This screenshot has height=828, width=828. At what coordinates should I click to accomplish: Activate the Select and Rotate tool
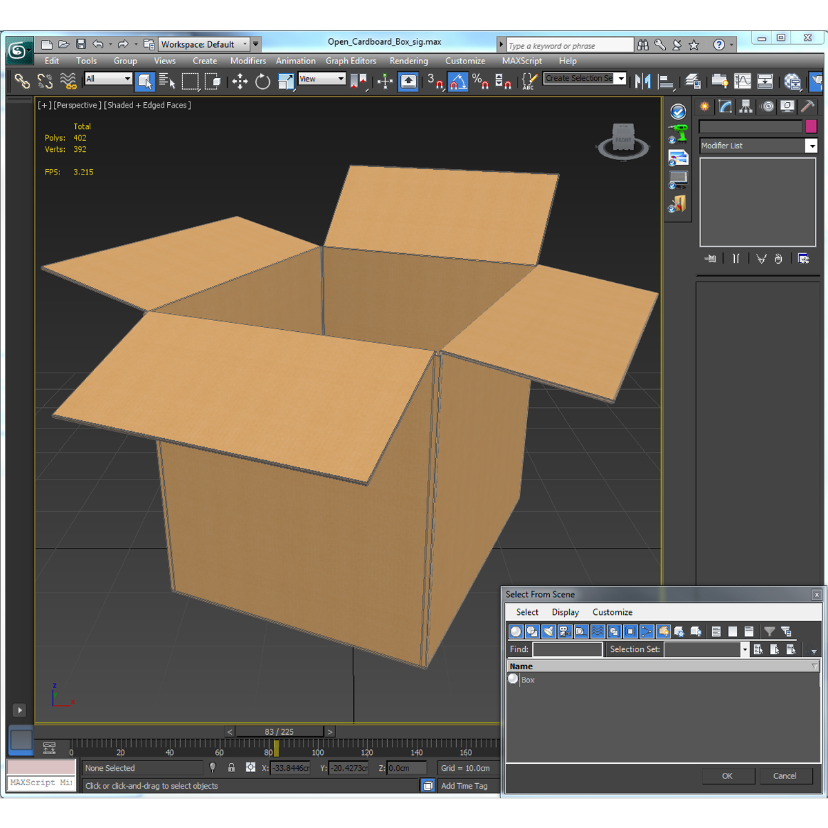pos(262,81)
